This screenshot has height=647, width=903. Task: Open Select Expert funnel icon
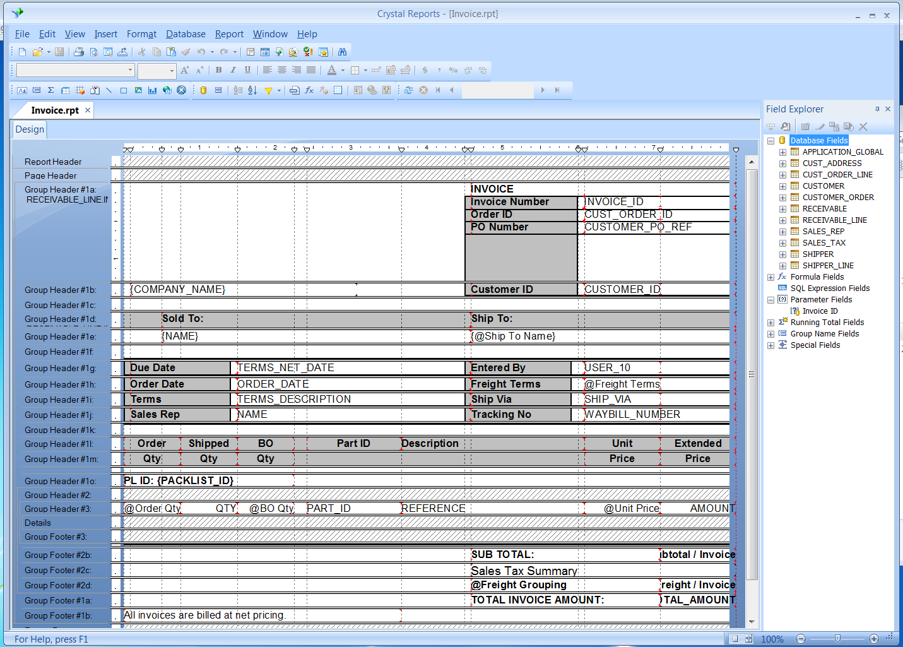pyautogui.click(x=268, y=90)
